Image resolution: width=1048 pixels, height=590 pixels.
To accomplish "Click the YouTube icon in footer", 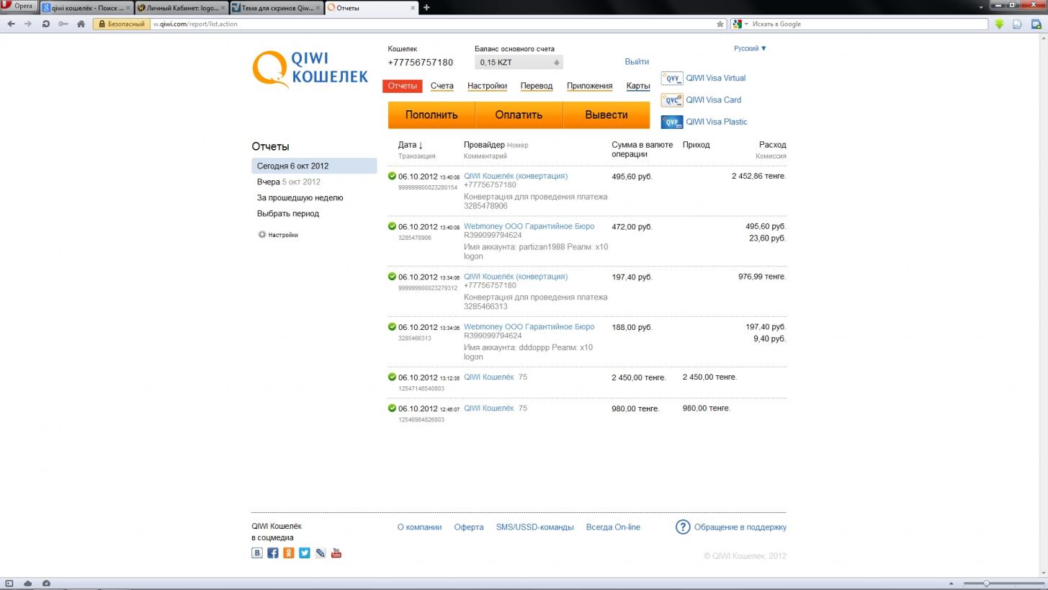I will point(336,553).
